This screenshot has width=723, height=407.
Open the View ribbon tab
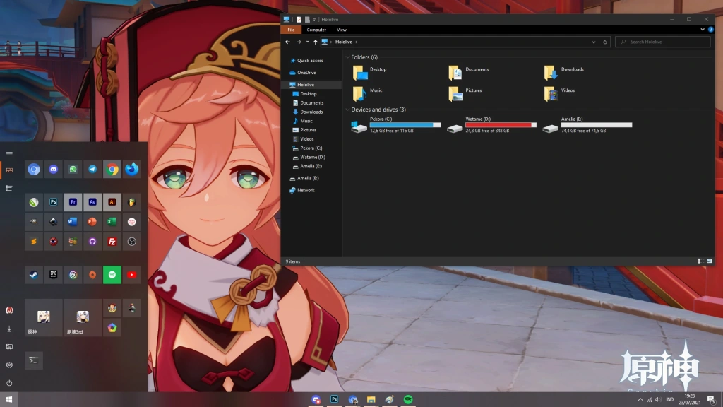(342, 30)
